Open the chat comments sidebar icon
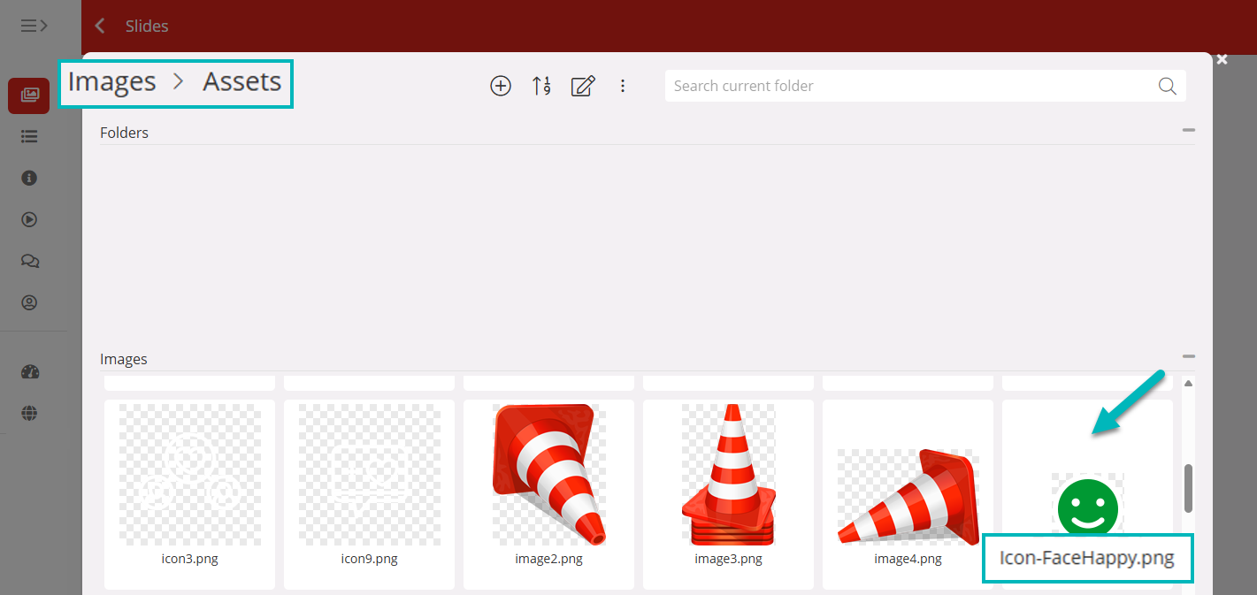The image size is (1257, 595). (29, 262)
